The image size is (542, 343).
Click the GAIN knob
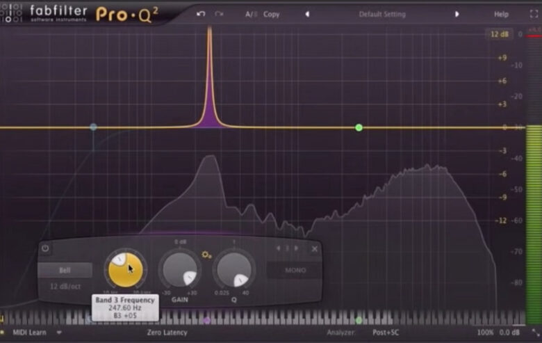coord(180,270)
